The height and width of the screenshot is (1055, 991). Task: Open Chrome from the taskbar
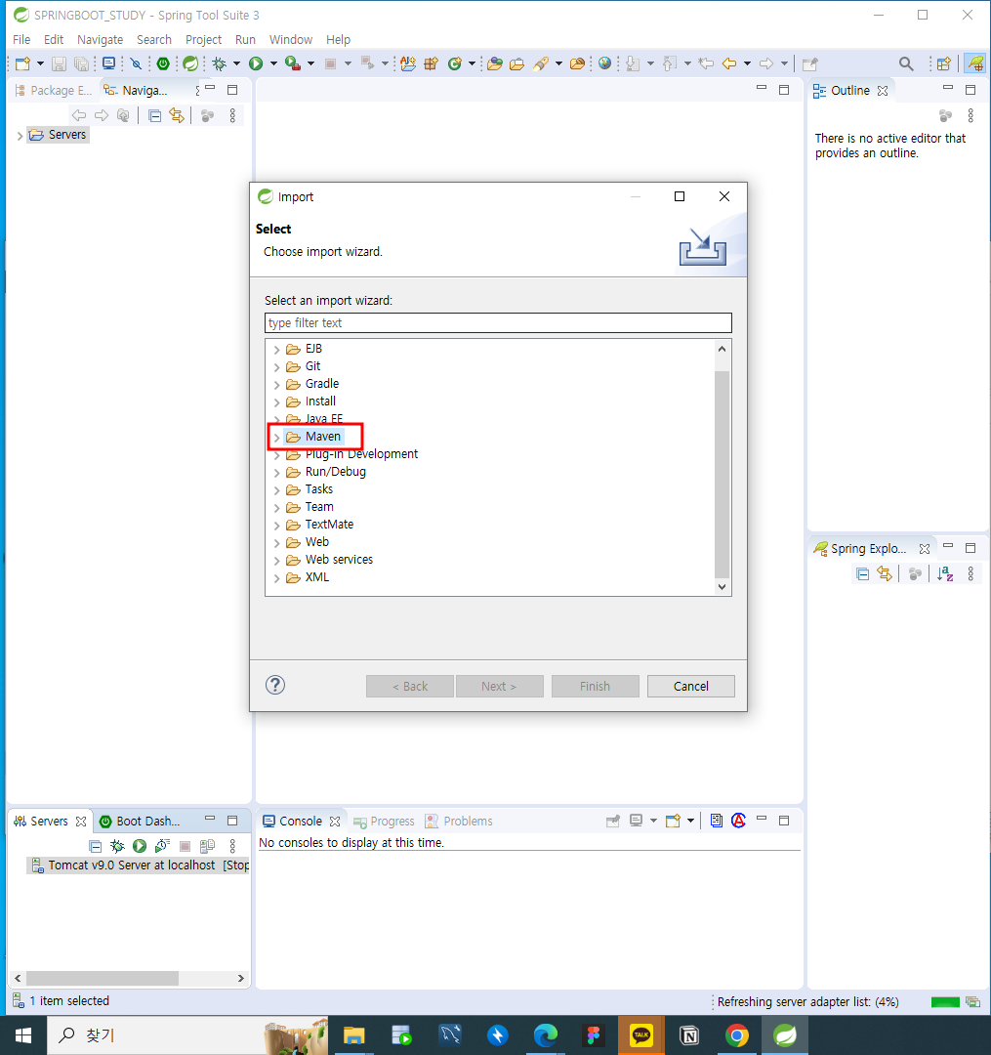tap(737, 1035)
